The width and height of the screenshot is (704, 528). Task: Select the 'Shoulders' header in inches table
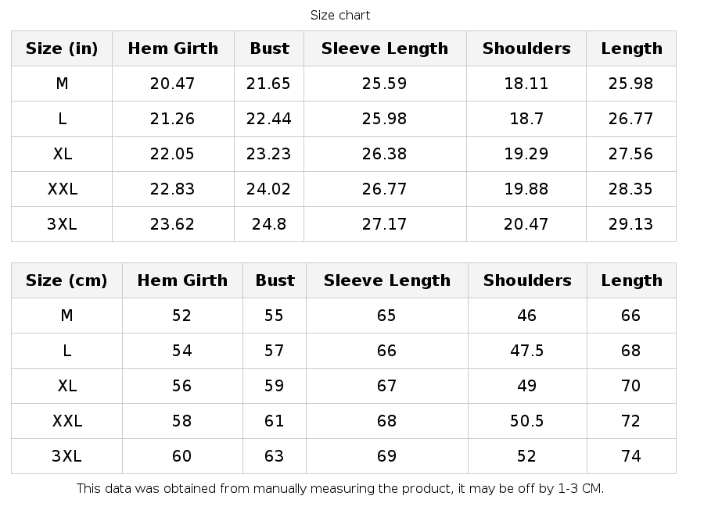(526, 48)
